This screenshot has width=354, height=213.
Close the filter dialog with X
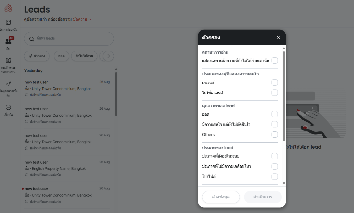[x=278, y=37]
